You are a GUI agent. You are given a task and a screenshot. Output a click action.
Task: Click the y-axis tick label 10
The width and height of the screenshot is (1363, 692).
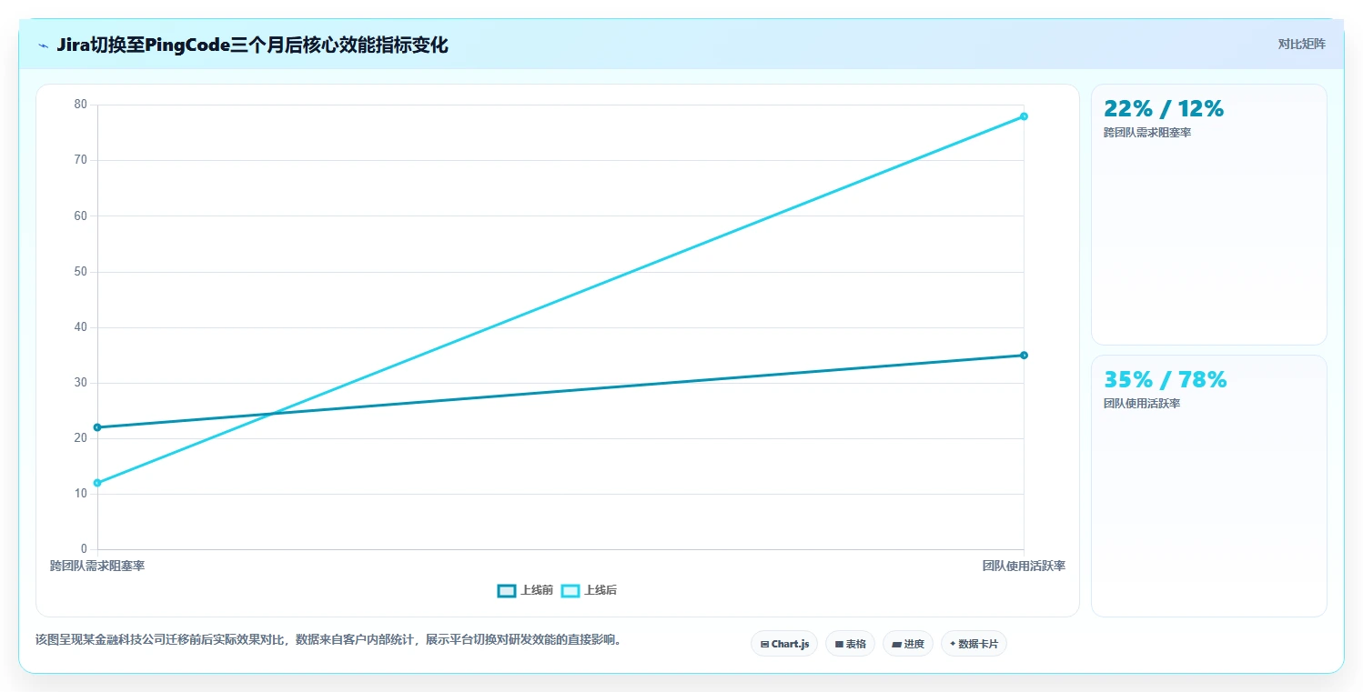(81, 494)
